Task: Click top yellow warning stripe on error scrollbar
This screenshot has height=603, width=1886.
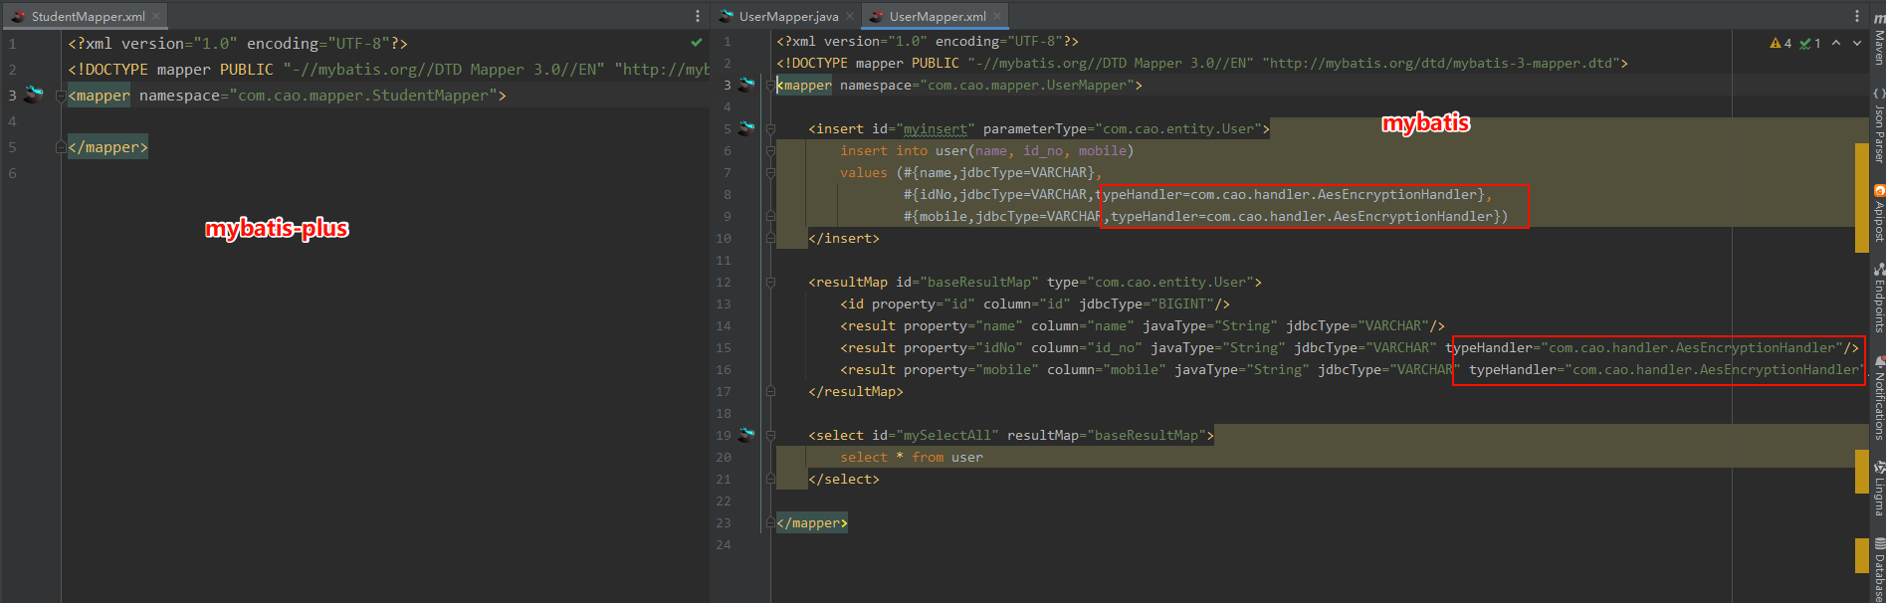Action: tap(1862, 198)
